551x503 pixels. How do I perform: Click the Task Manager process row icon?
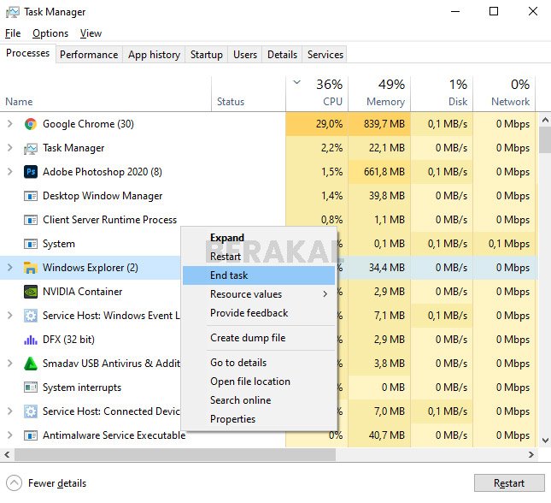tap(31, 148)
